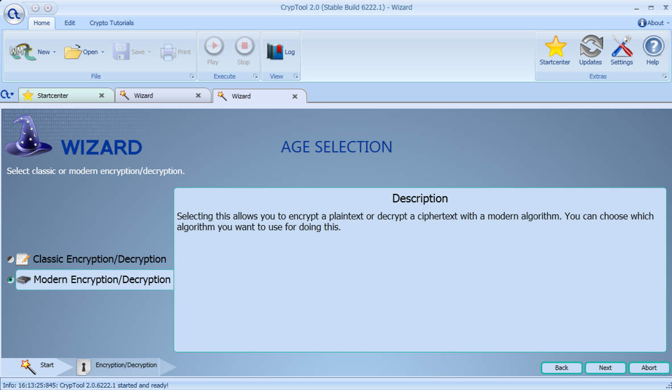672x390 pixels.
Task: Click the Print icon
Action: point(168,52)
